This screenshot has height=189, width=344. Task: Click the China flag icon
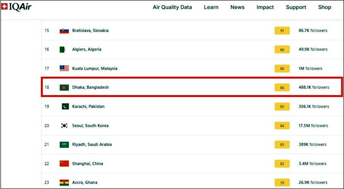pyautogui.click(x=64, y=163)
